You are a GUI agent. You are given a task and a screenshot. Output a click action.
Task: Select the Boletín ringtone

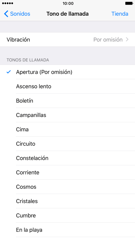67,101
